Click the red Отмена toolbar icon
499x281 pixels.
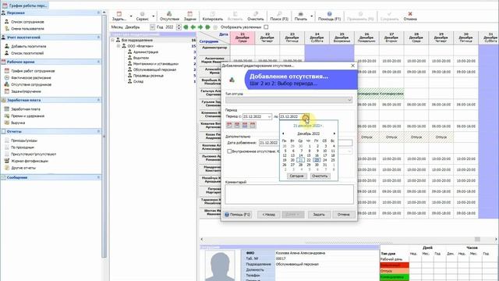[410, 16]
